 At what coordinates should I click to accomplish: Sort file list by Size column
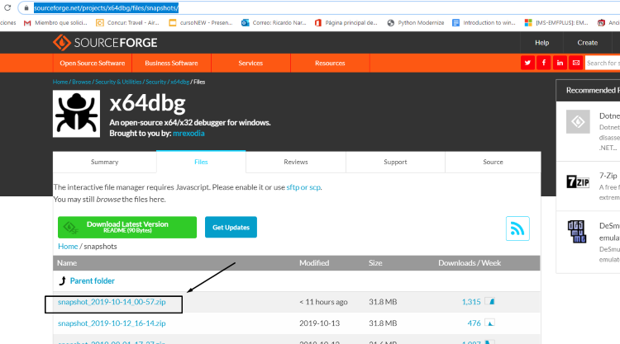click(x=375, y=263)
